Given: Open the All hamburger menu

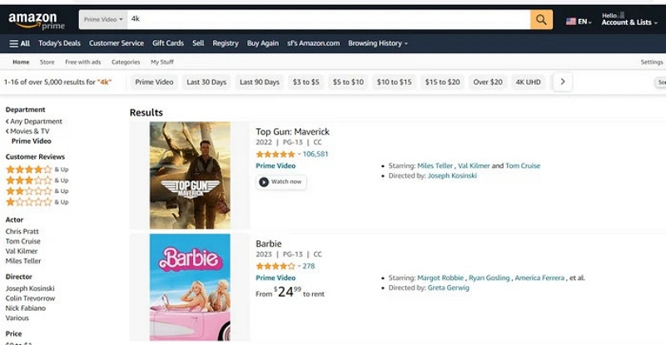Looking at the screenshot, I should tap(20, 43).
